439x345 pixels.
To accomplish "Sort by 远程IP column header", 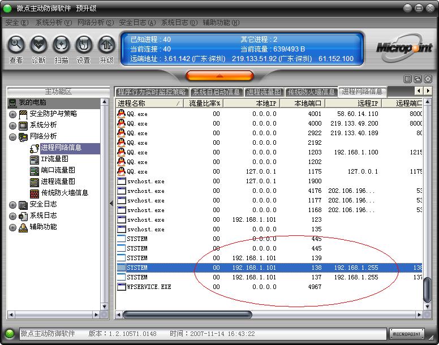I will point(354,103).
